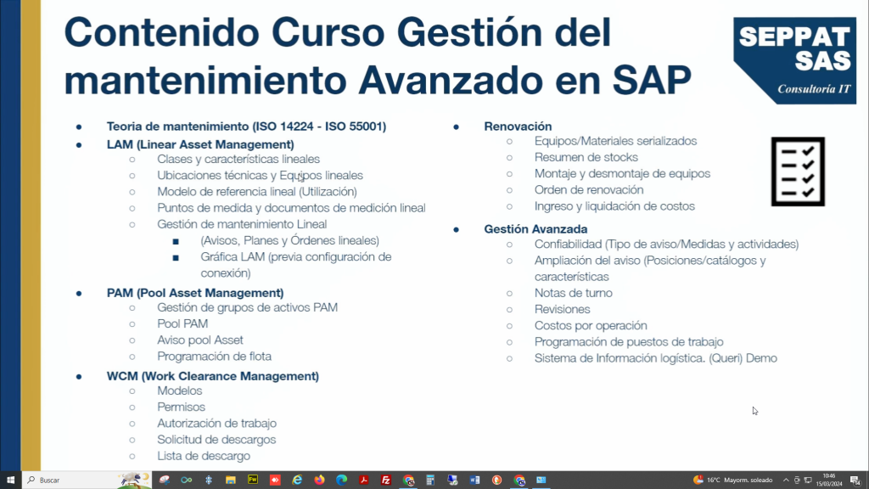
Task: Click 'Ubicaciones técnicas y Equipos lineales'
Action: [x=260, y=175]
